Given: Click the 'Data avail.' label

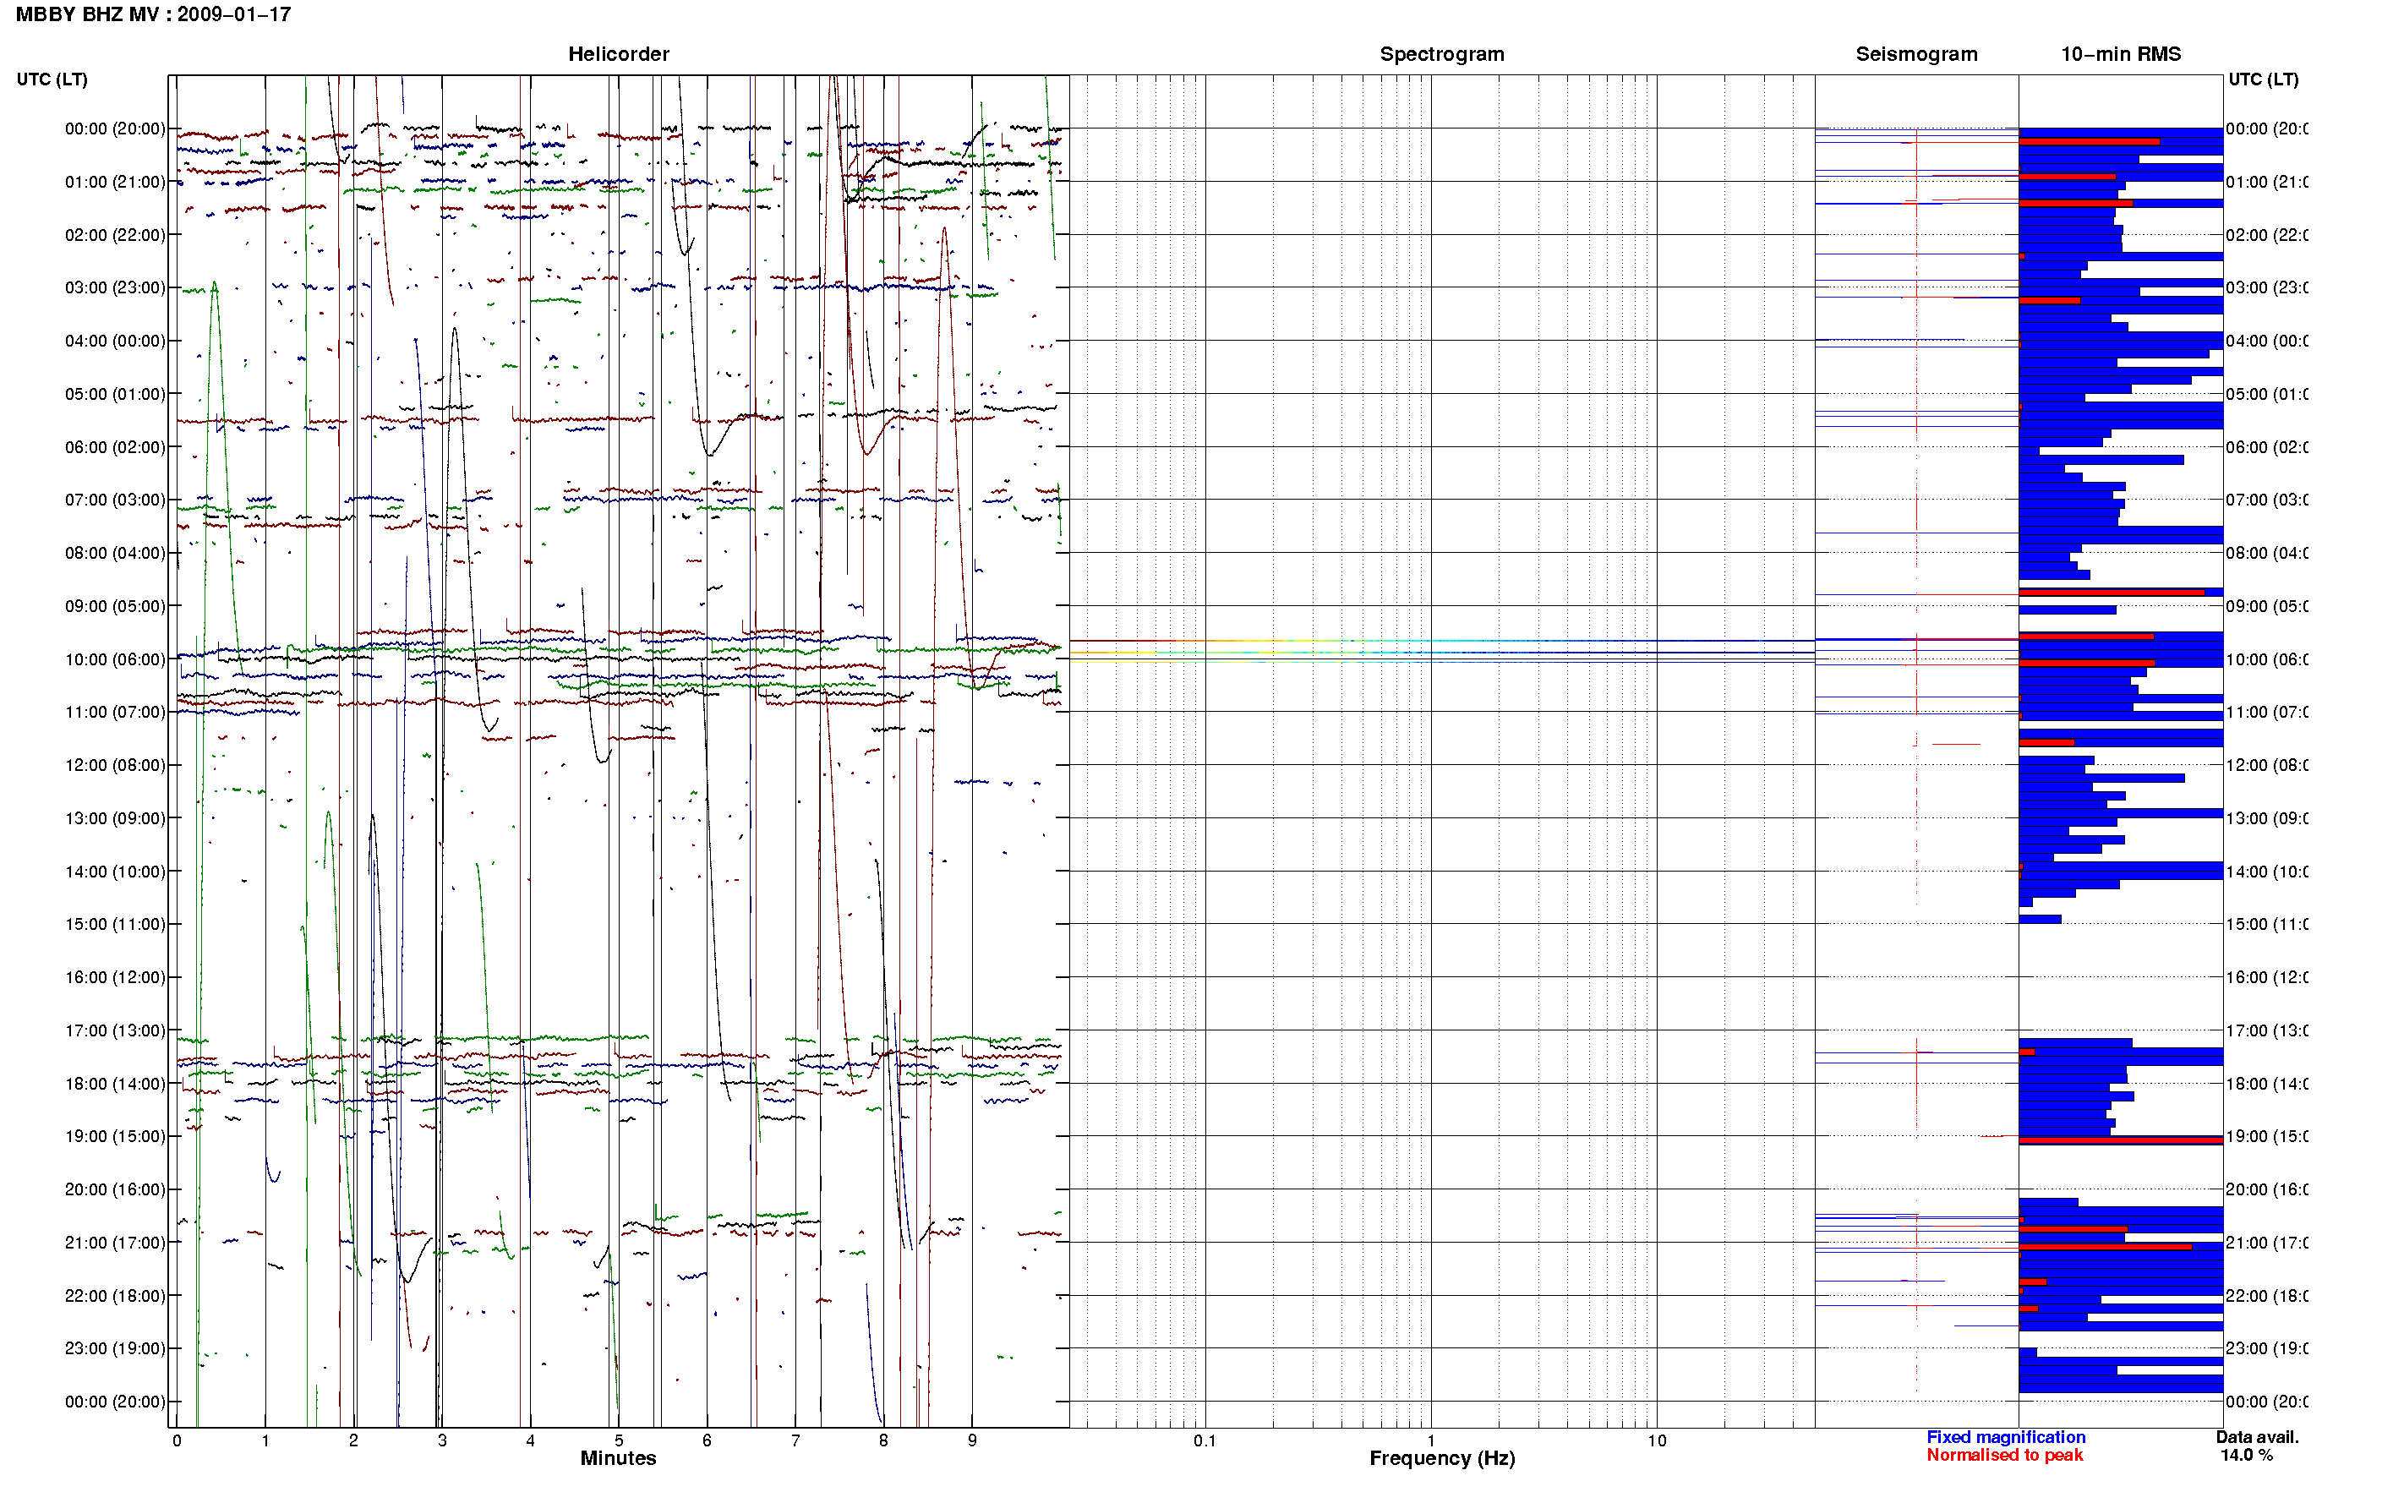Looking at the screenshot, I should [x=2257, y=1437].
